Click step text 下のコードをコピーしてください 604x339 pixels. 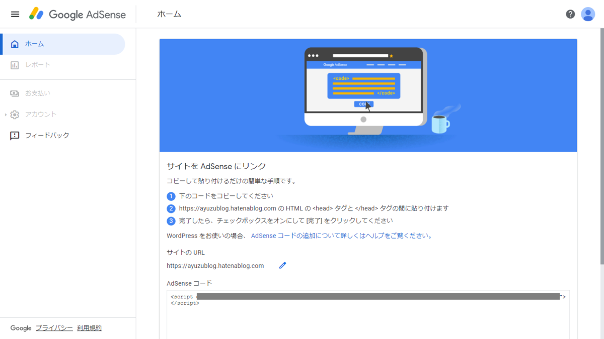point(226,196)
